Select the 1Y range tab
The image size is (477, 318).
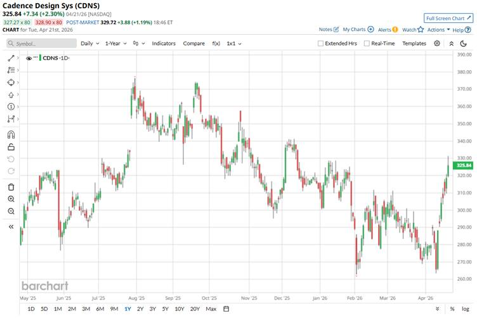click(x=127, y=309)
